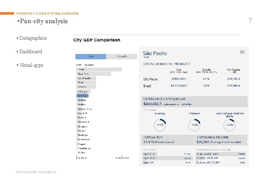Click the small icon beside São Paolo title

tap(242, 52)
